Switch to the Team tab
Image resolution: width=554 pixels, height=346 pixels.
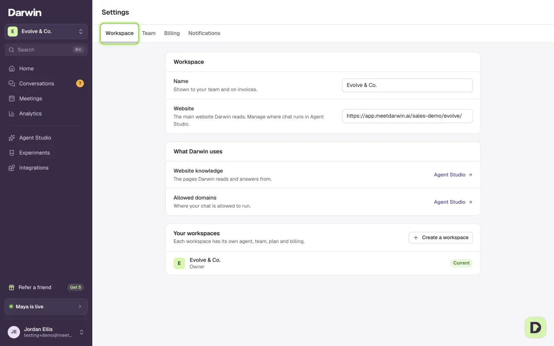point(148,33)
